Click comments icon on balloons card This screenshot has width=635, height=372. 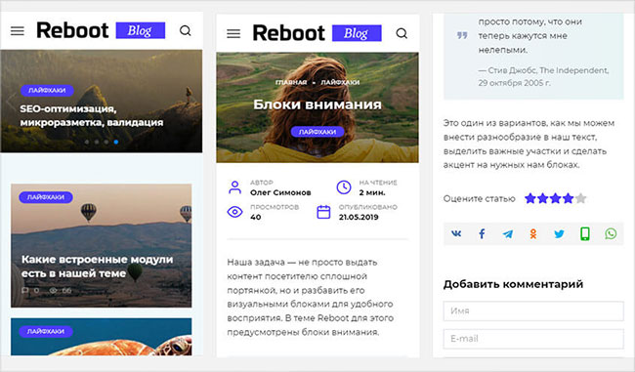point(25,290)
